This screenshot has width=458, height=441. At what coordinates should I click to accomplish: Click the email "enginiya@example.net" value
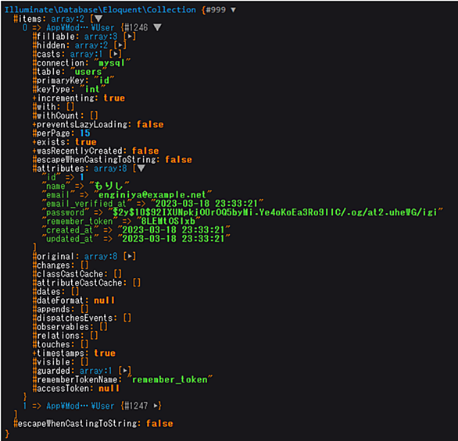tap(152, 194)
